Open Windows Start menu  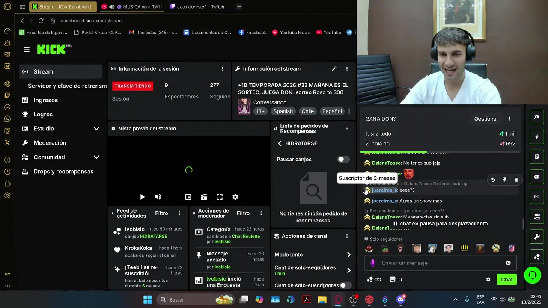point(148,299)
